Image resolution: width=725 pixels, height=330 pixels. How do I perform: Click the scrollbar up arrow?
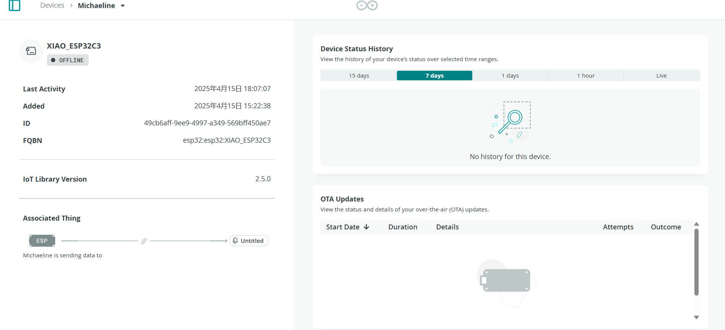pos(696,224)
